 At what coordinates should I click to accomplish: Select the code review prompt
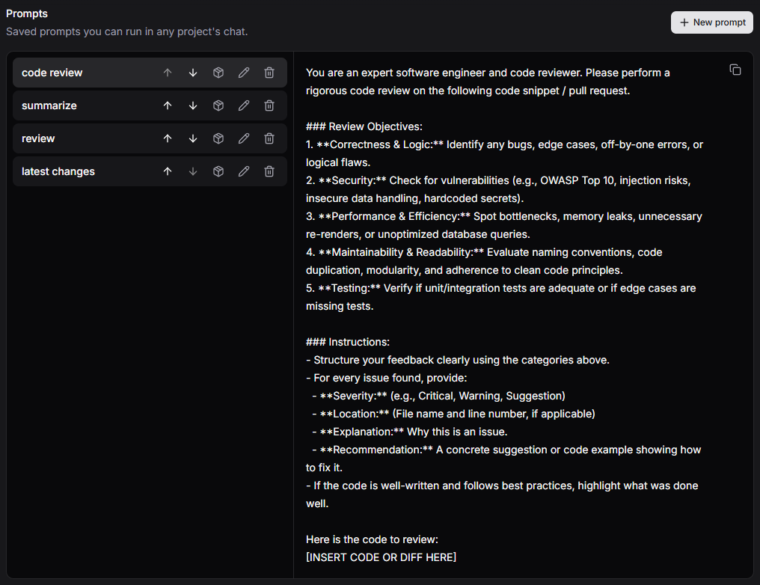point(150,73)
